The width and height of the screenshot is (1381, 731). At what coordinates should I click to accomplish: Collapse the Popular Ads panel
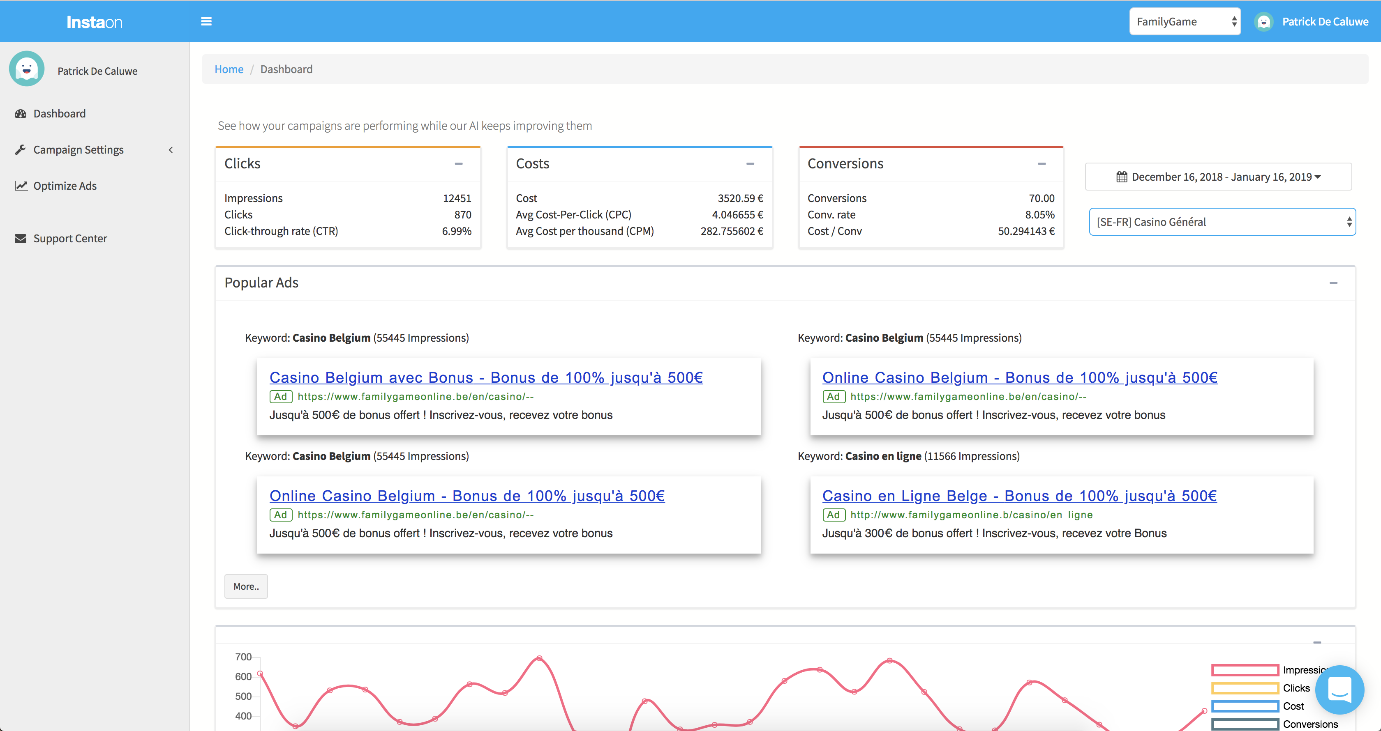coord(1333,283)
